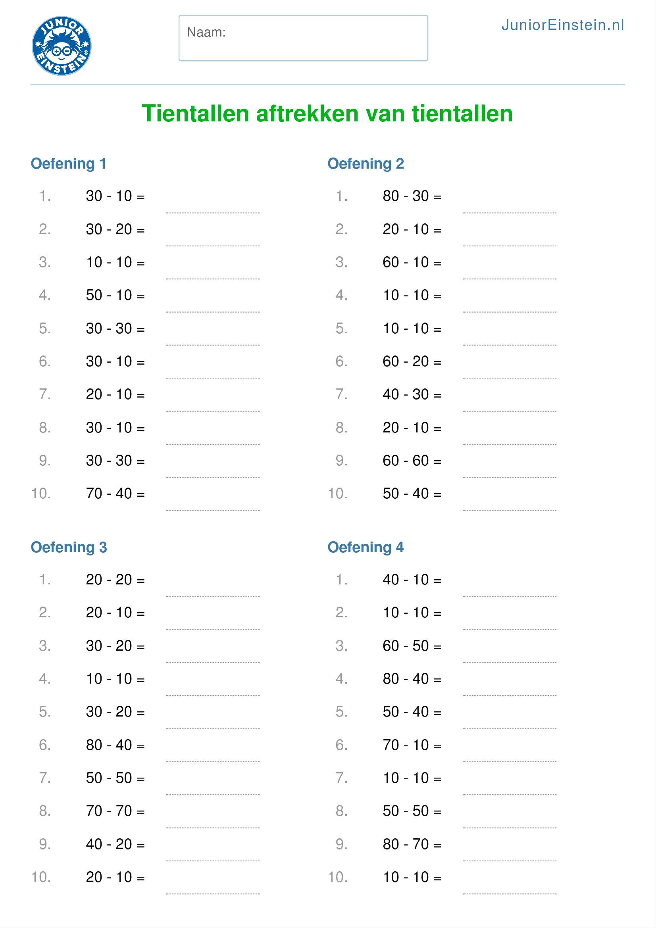Open the JuniorEinstein.nl link
Viewport: 656px width, 928px height.
coord(562,25)
